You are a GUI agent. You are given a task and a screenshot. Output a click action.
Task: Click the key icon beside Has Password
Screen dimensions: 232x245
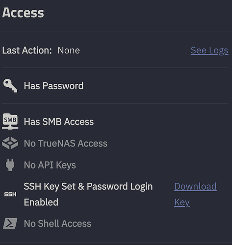coord(10,86)
